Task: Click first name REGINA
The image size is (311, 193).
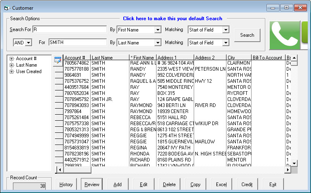Action: [143, 148]
